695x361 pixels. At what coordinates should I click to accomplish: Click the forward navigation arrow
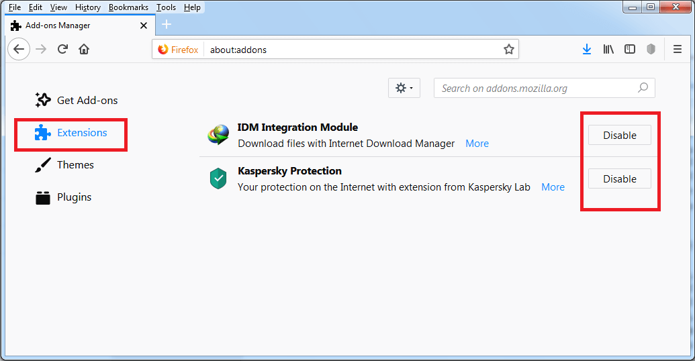41,49
